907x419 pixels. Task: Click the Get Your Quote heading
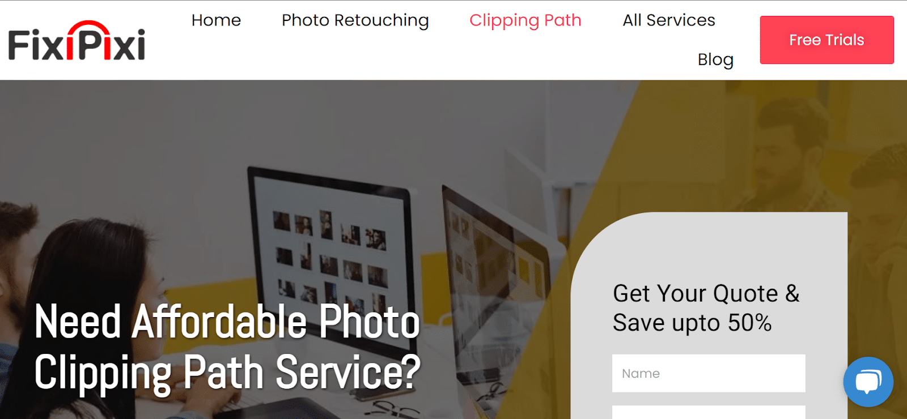click(706, 294)
